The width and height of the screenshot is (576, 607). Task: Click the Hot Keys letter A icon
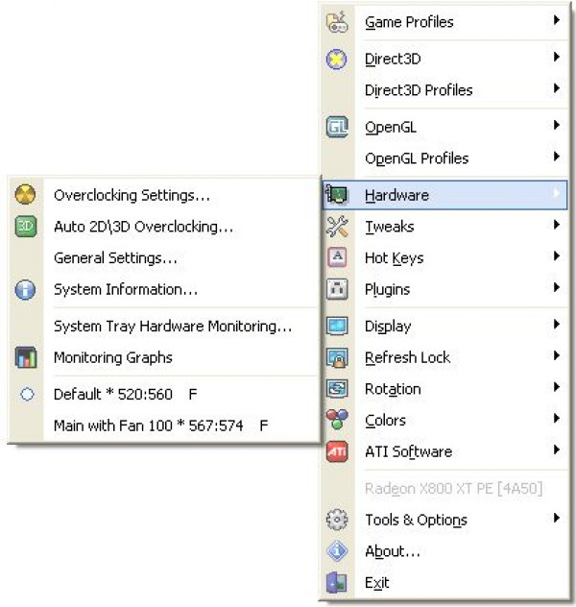click(x=337, y=257)
